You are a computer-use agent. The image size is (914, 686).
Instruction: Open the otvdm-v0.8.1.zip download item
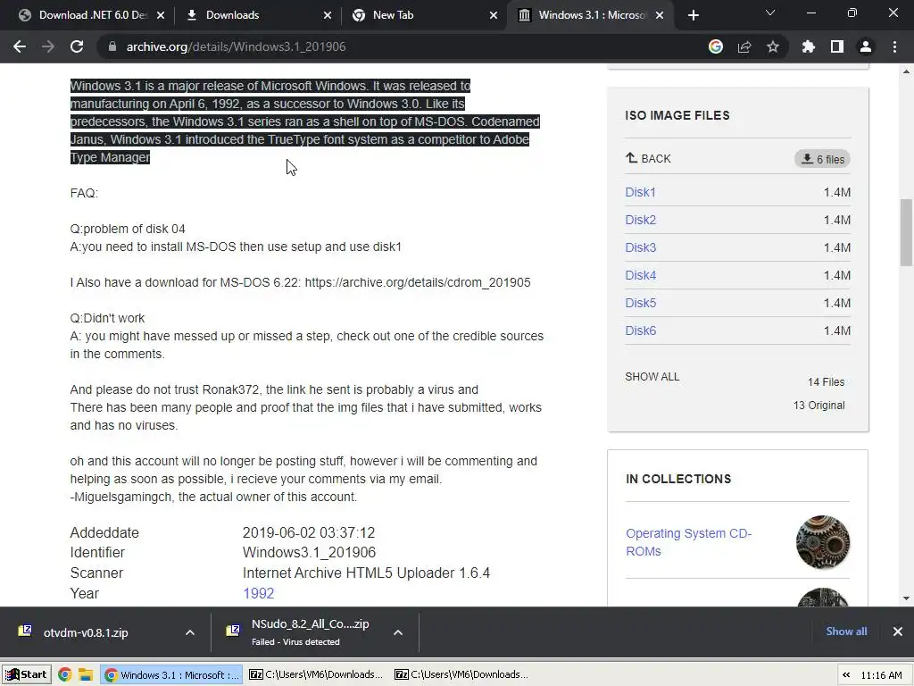click(x=86, y=632)
